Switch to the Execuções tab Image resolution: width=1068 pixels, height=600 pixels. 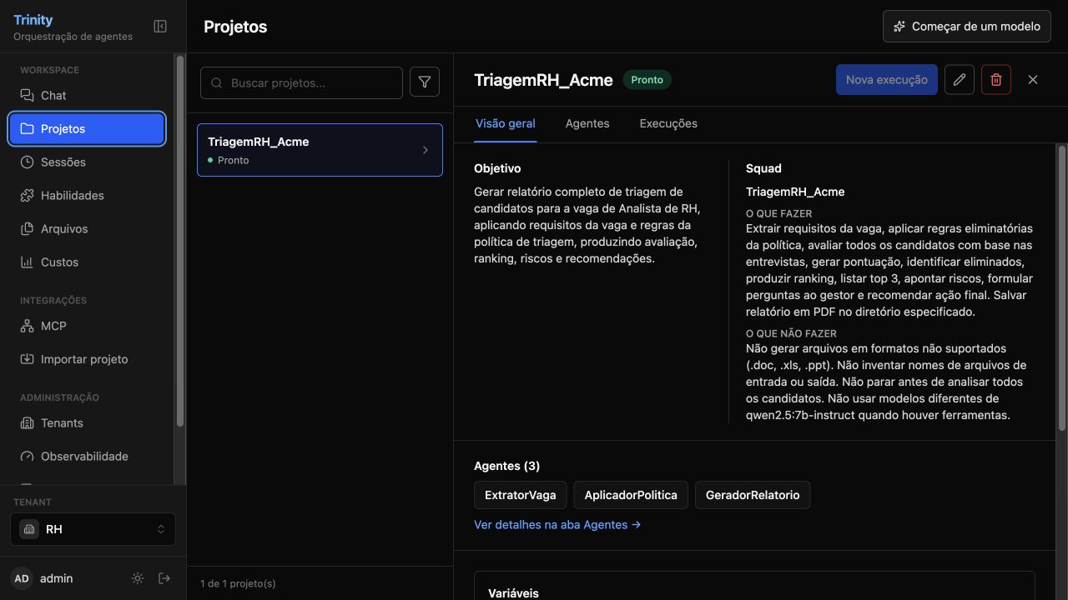click(x=668, y=123)
